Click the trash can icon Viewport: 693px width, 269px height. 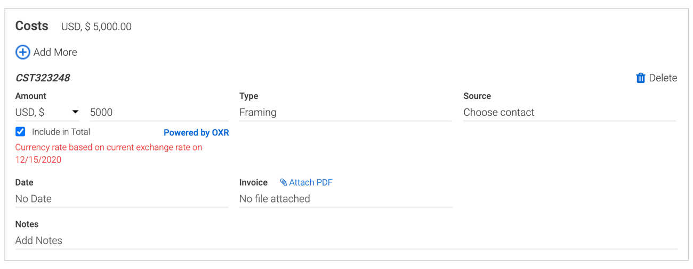pyautogui.click(x=641, y=78)
